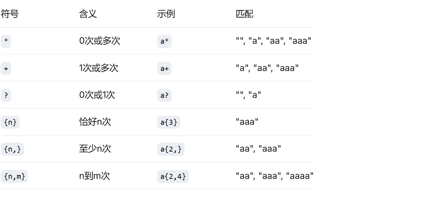Click the asterisk * symbol code chip

click(5, 41)
